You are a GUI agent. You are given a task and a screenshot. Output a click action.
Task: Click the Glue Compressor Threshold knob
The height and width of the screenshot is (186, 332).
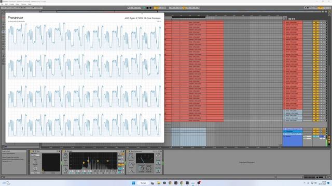[x=142, y=168]
